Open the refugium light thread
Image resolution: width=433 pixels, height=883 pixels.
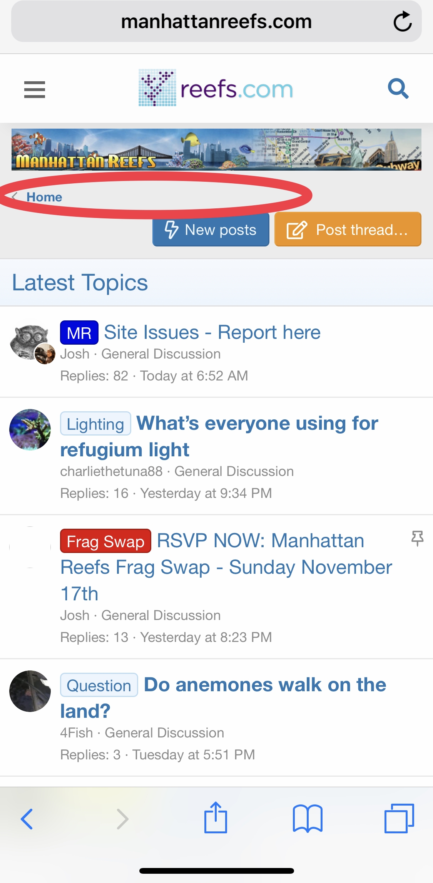257,424
